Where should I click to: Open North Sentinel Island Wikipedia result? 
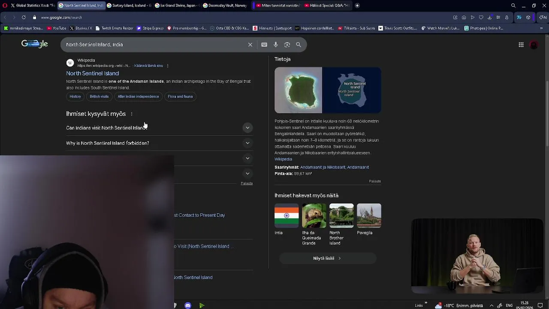pyautogui.click(x=92, y=73)
